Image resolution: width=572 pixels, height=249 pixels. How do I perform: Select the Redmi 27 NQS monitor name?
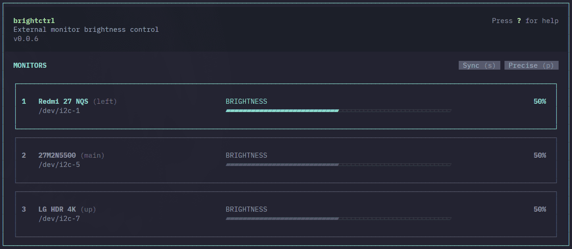pos(63,101)
